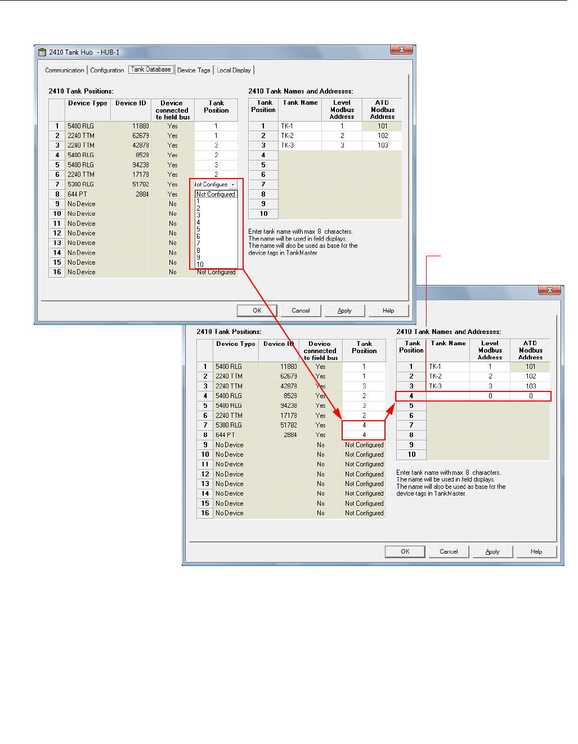The height and width of the screenshot is (744, 578).
Task: Click row header 12 in upper positions table
Action: [57, 233]
